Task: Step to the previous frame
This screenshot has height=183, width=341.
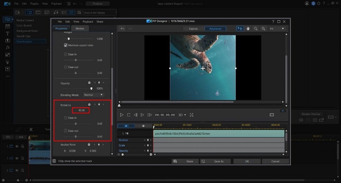Action: tap(136, 115)
